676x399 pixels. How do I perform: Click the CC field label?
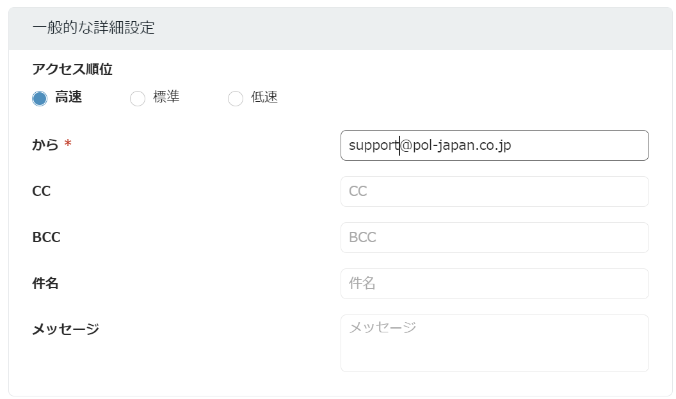(42, 191)
